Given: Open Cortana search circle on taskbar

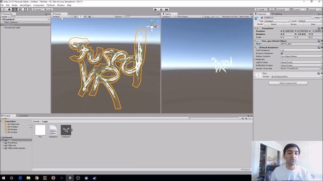Looking at the screenshot, I should click(12, 178).
